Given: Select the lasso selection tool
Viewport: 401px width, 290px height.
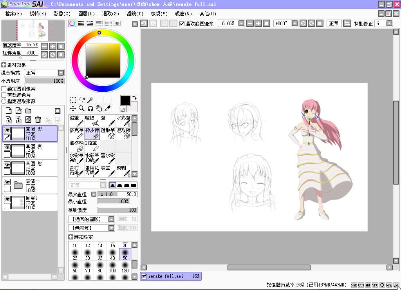Looking at the screenshot, I should (x=81, y=100).
